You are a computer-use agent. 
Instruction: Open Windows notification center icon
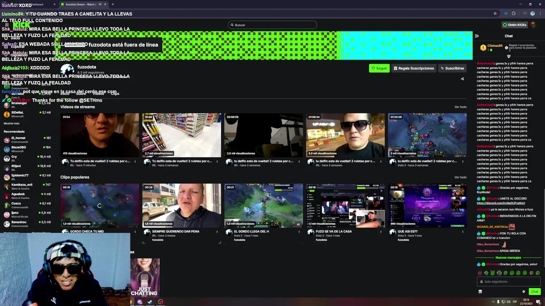pos(539,302)
